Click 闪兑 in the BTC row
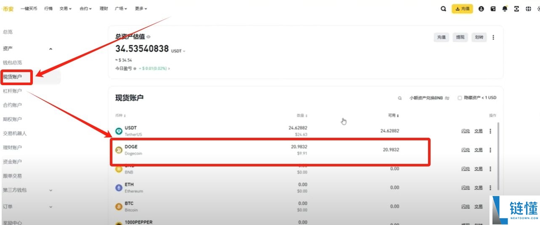540x225 pixels. pos(466,206)
